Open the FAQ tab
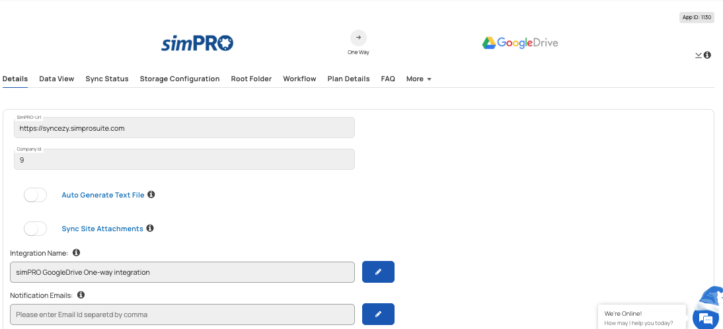Viewport: 723px width, 329px height. [388, 79]
